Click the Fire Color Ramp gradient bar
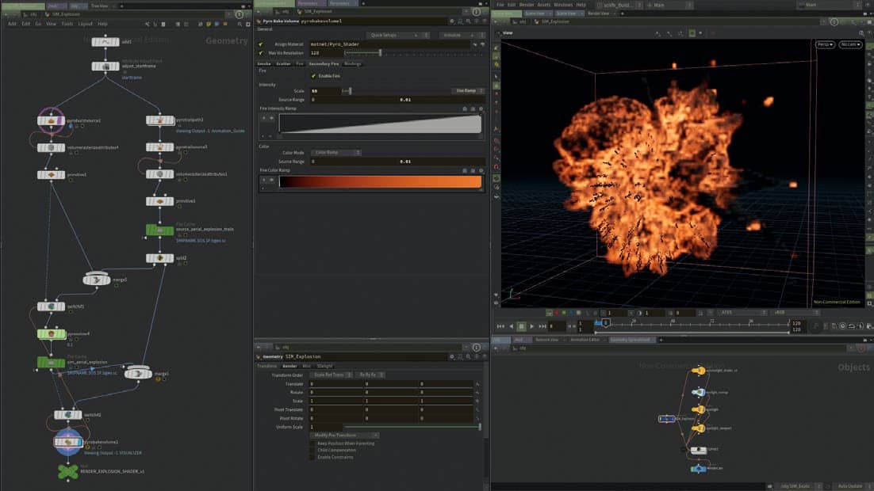The image size is (874, 491). (381, 181)
